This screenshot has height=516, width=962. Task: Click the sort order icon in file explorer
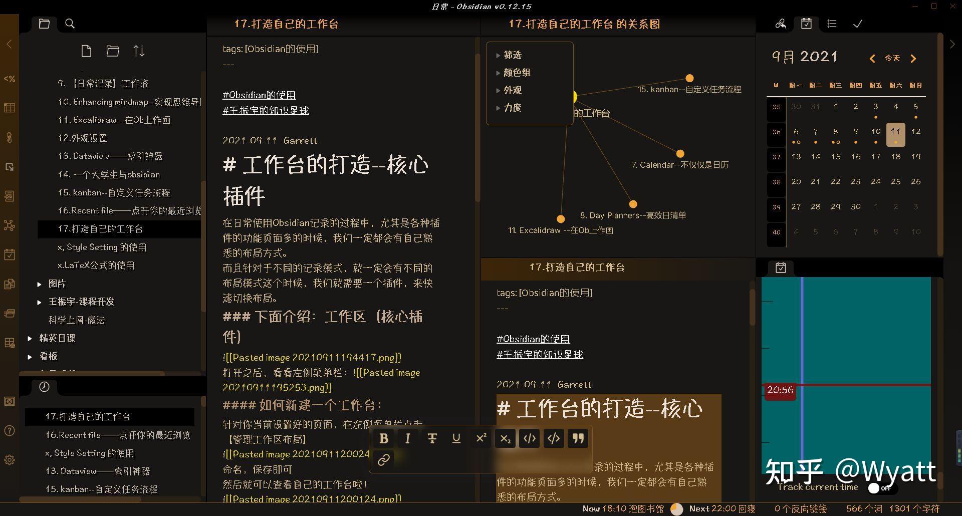[x=139, y=51]
